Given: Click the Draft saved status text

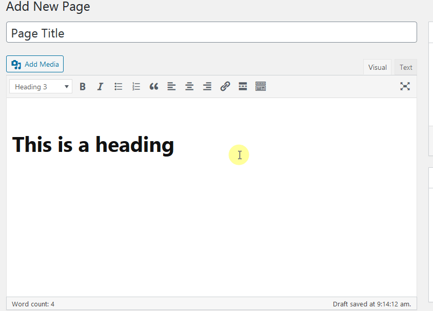Looking at the screenshot, I should (x=371, y=304).
